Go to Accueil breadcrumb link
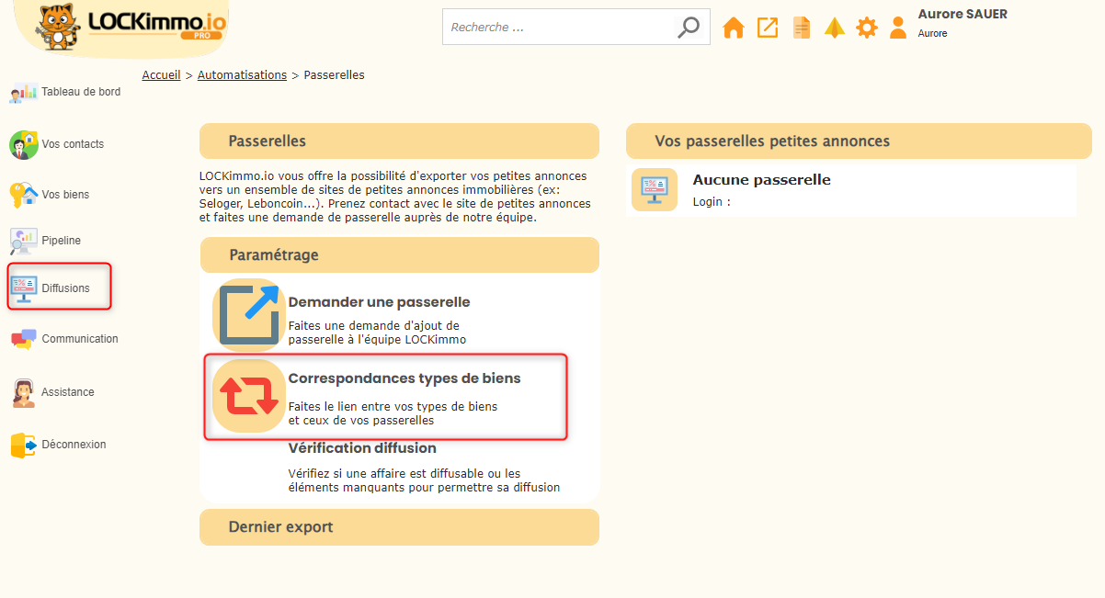 pyautogui.click(x=161, y=74)
